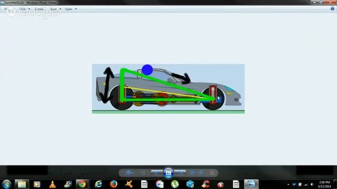The height and width of the screenshot is (189, 337).
Task: Open the Burn menu
Action: pos(54,9)
